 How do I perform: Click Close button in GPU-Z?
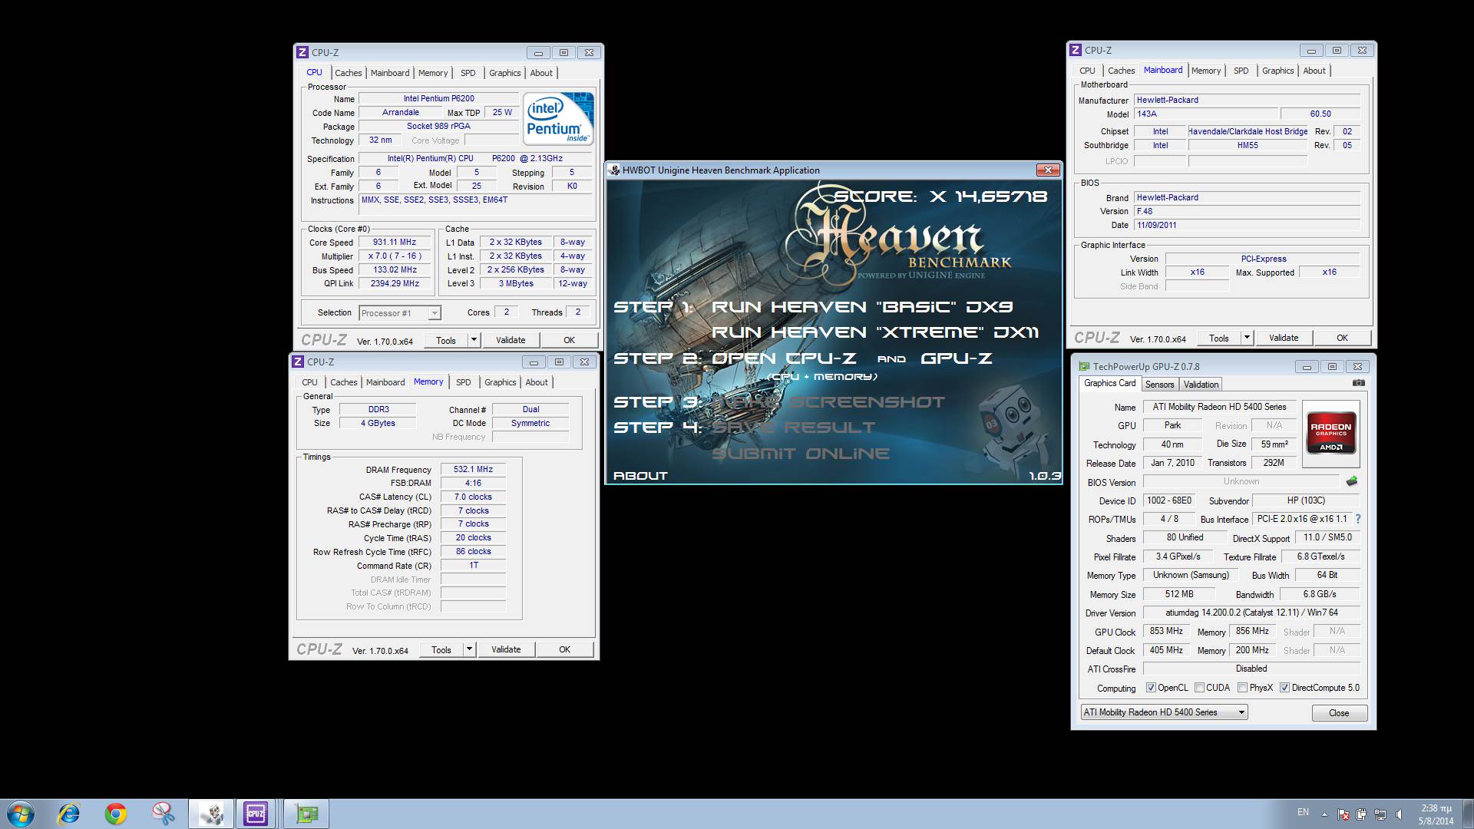point(1339,713)
